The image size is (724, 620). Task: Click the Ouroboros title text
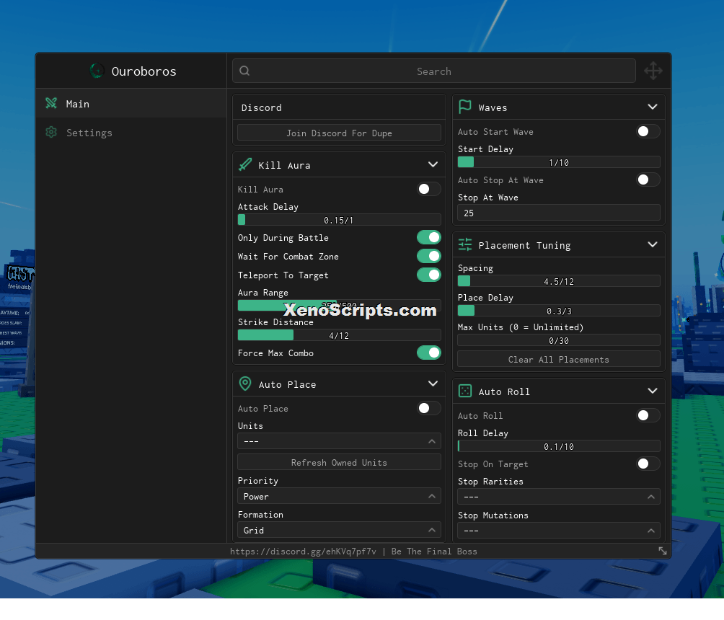(144, 71)
